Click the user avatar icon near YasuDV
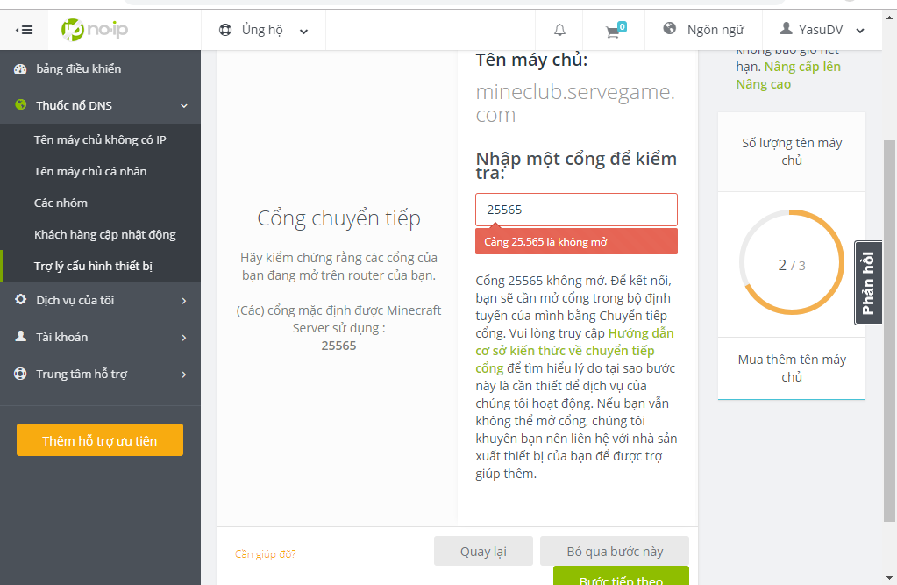Screen dimensions: 897x585 787,28
